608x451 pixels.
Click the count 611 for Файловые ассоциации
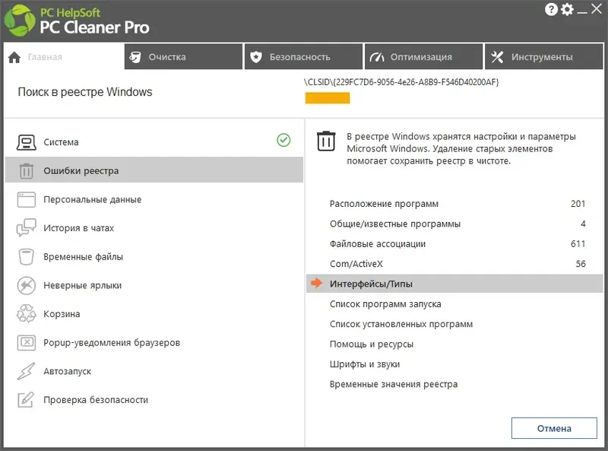(578, 243)
